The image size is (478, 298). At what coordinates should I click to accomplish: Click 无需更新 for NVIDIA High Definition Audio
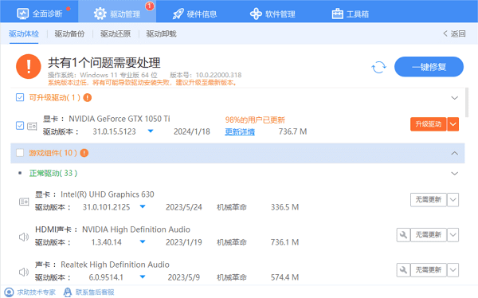pos(429,235)
